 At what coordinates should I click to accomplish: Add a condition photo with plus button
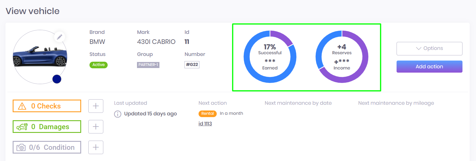[96, 148]
